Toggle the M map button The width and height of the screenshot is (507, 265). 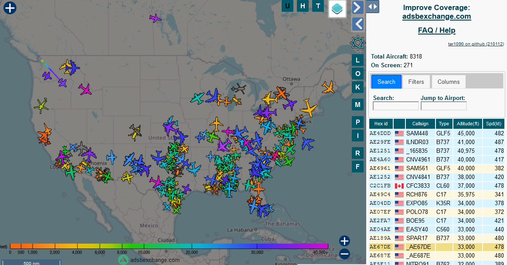coord(357,105)
